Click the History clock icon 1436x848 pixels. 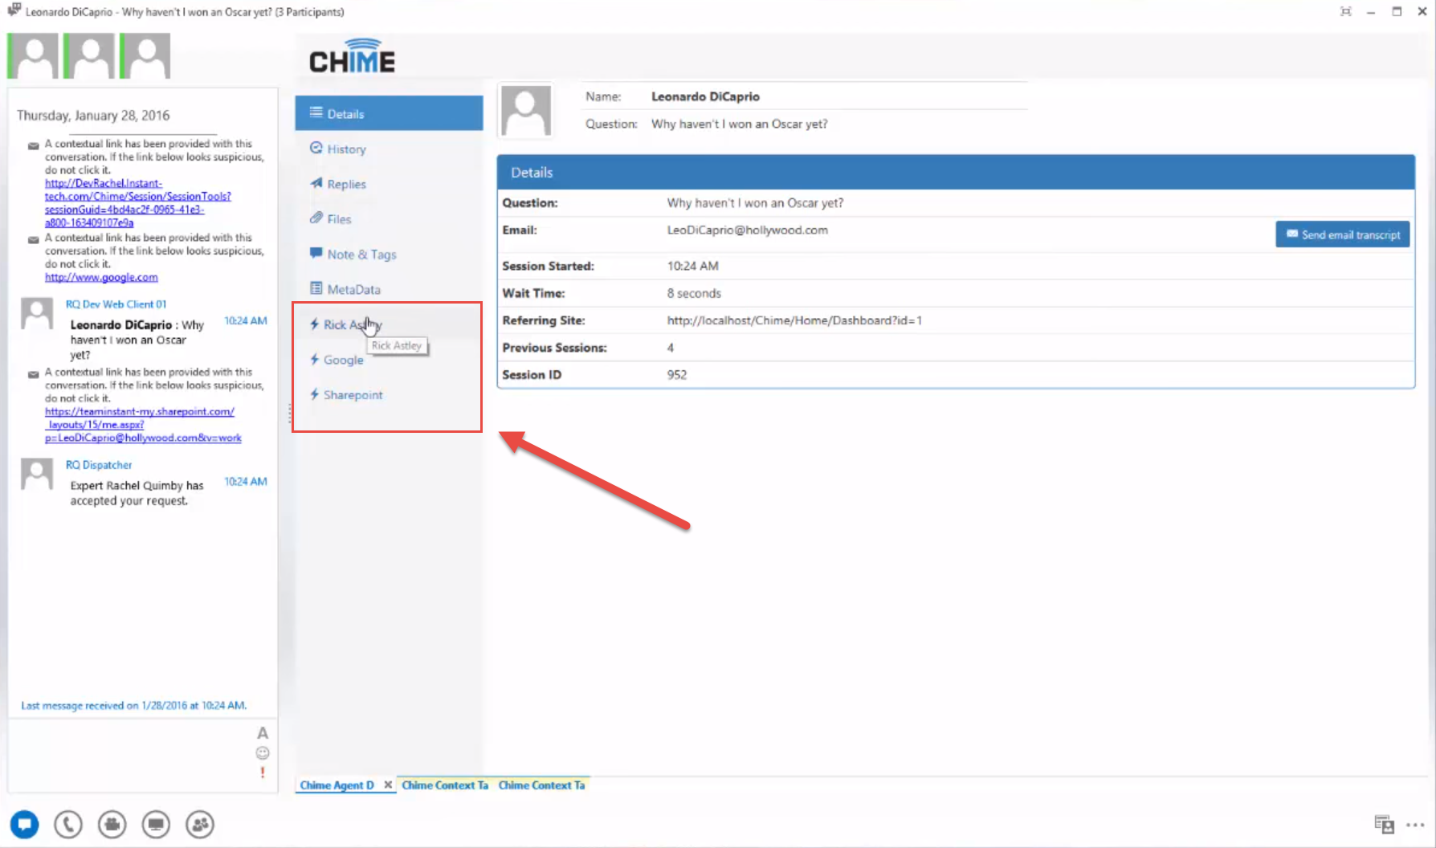pos(316,149)
